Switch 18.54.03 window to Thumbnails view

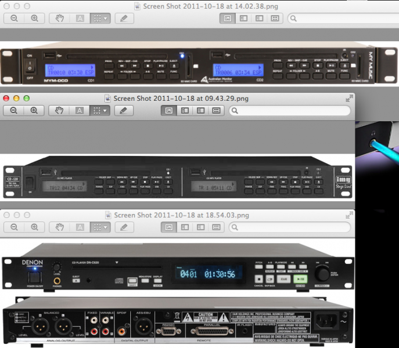(185, 227)
